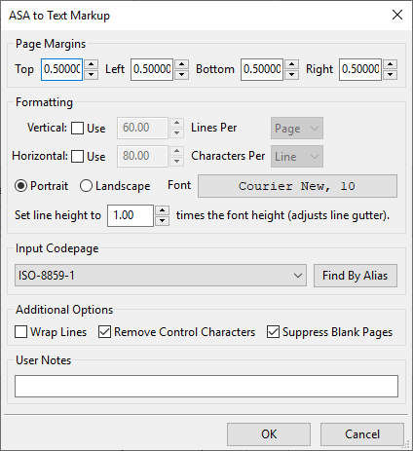
Task: Decrease line height with its down arrow
Action: pos(162,221)
